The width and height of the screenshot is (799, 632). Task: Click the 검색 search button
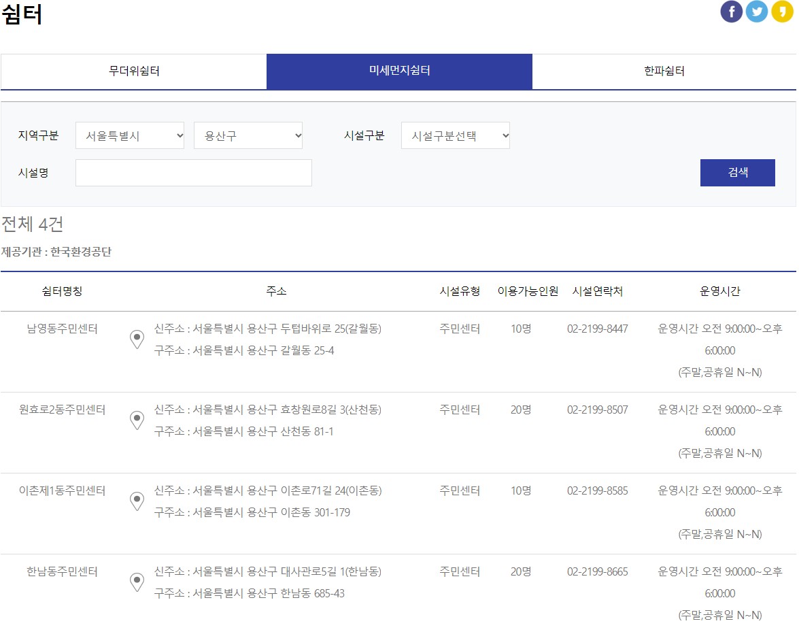point(737,172)
